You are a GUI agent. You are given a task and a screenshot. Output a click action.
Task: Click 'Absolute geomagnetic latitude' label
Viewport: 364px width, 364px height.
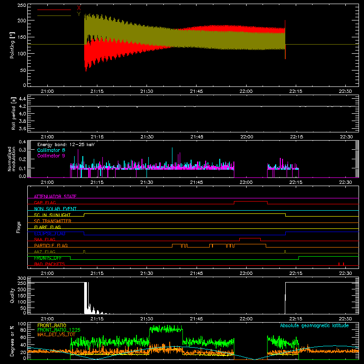tap(314, 325)
